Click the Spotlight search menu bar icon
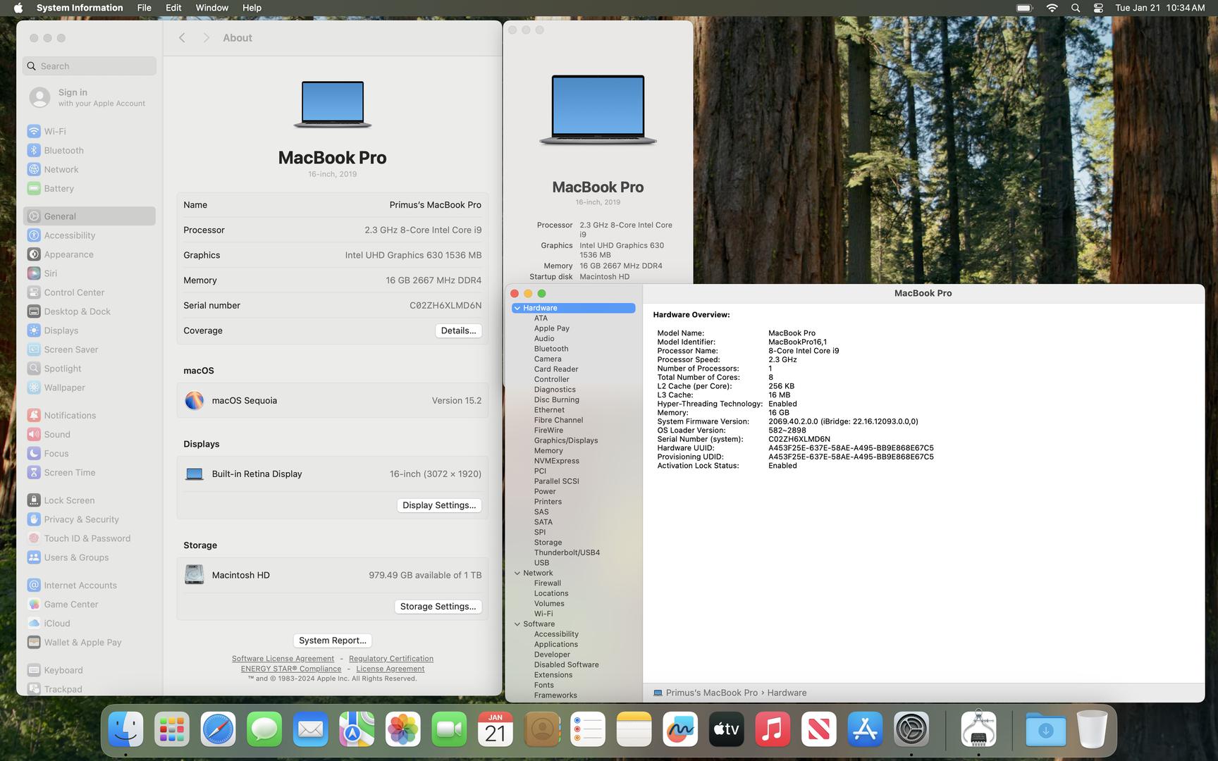The width and height of the screenshot is (1218, 761). (1075, 8)
